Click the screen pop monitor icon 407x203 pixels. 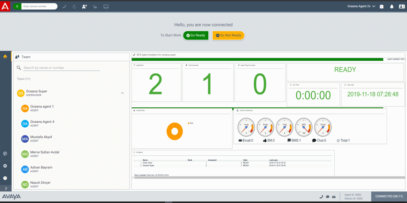106,7
